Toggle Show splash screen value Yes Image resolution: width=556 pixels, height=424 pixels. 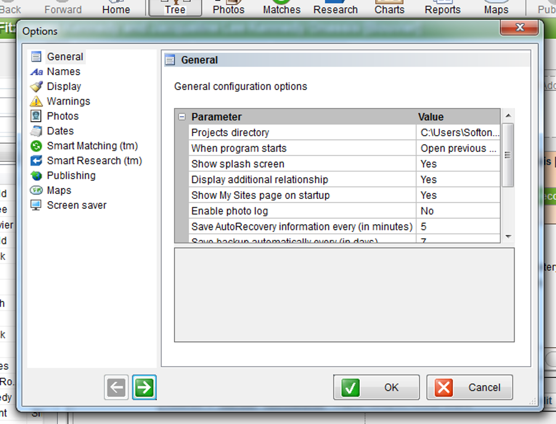coord(458,164)
